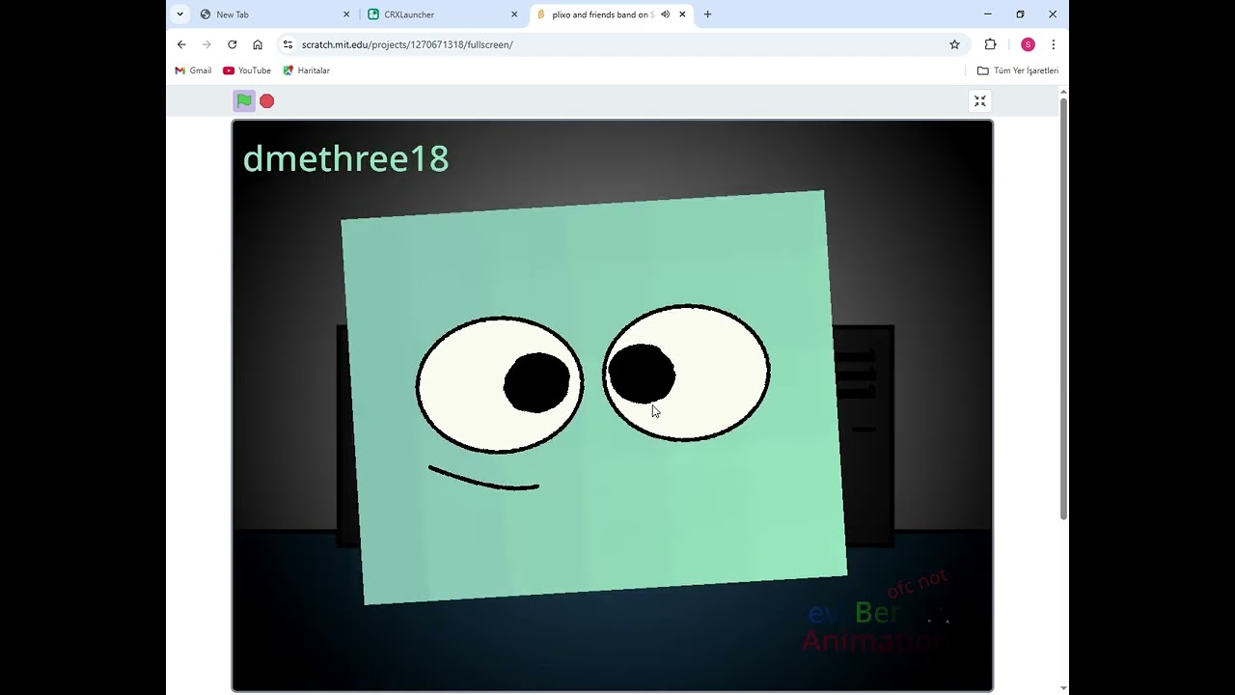
Task: Go back to the previous page
Action: point(181,44)
